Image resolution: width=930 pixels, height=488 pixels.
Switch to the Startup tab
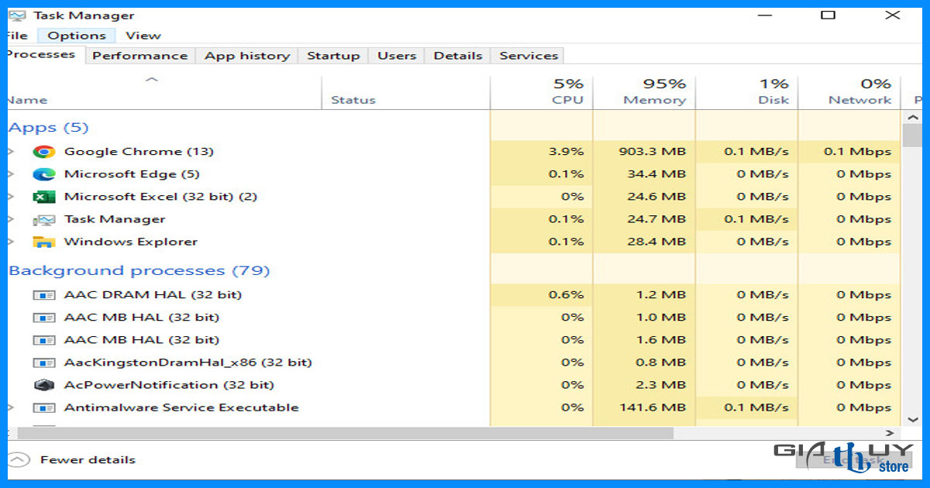click(333, 56)
